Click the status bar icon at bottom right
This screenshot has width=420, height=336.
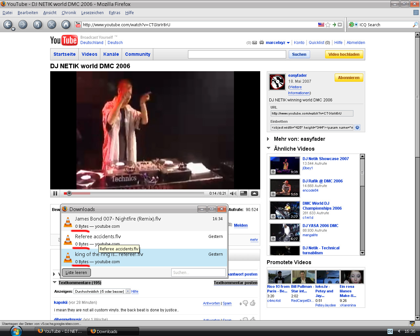[x=412, y=324]
